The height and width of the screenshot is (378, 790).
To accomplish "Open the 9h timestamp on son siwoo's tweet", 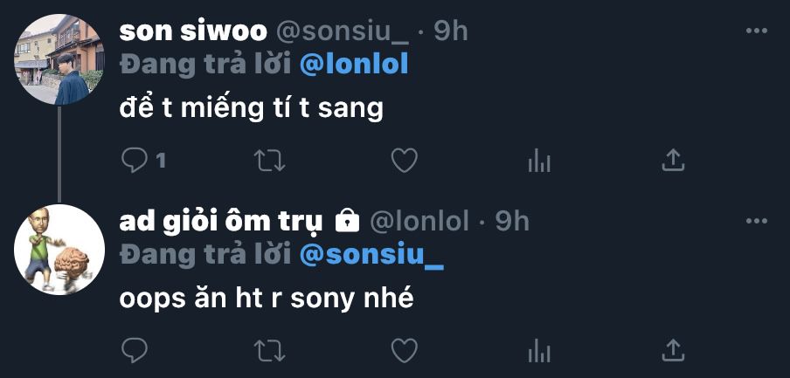I will 451,31.
